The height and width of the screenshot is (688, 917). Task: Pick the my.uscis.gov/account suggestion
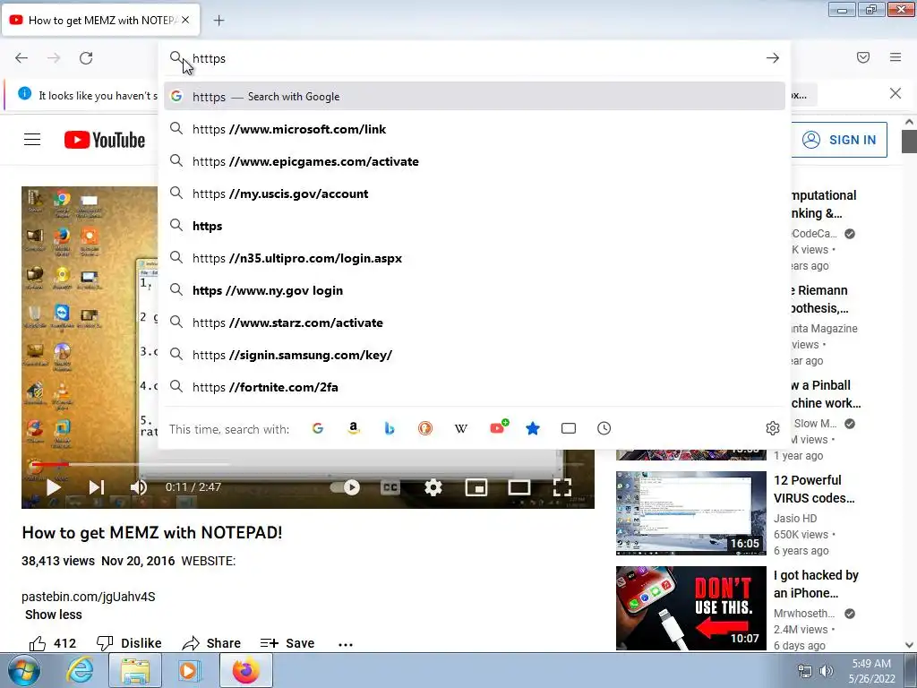pyautogui.click(x=475, y=193)
